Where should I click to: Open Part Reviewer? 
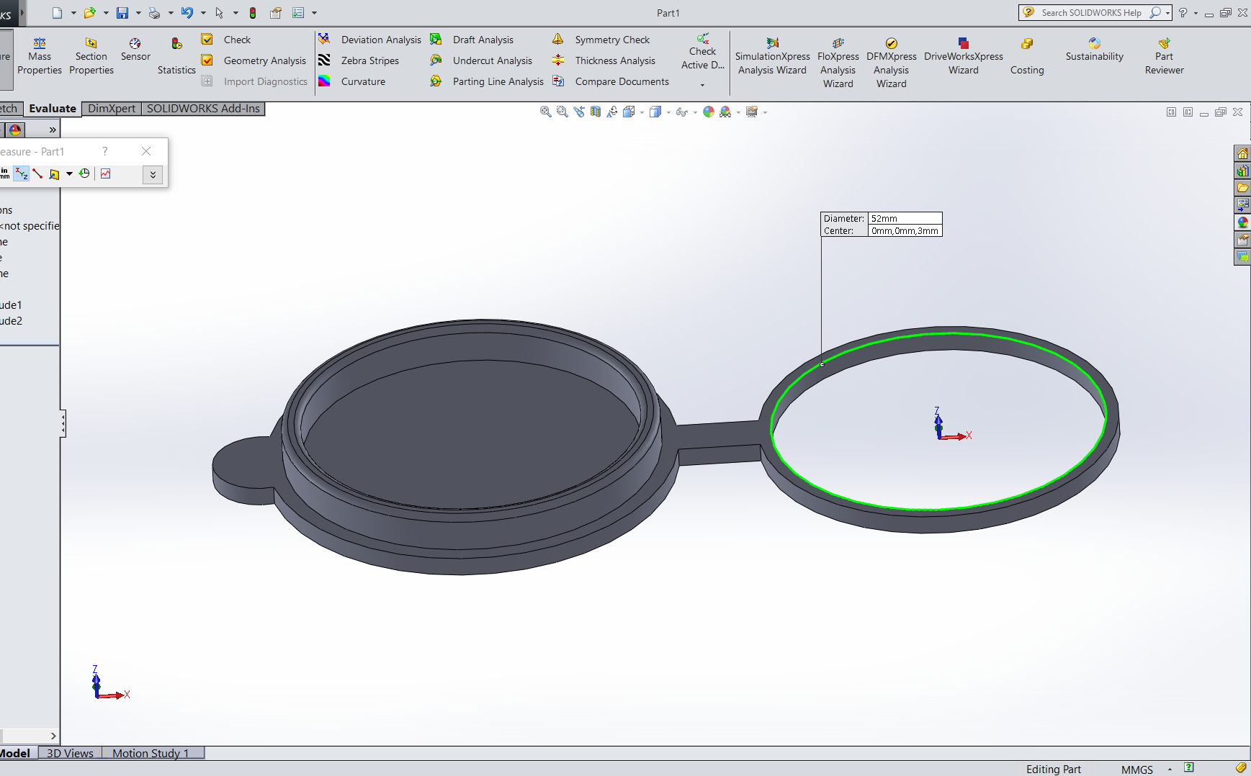pyautogui.click(x=1165, y=56)
